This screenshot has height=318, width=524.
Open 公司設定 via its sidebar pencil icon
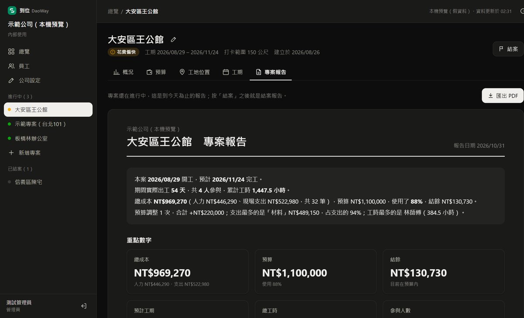(11, 81)
